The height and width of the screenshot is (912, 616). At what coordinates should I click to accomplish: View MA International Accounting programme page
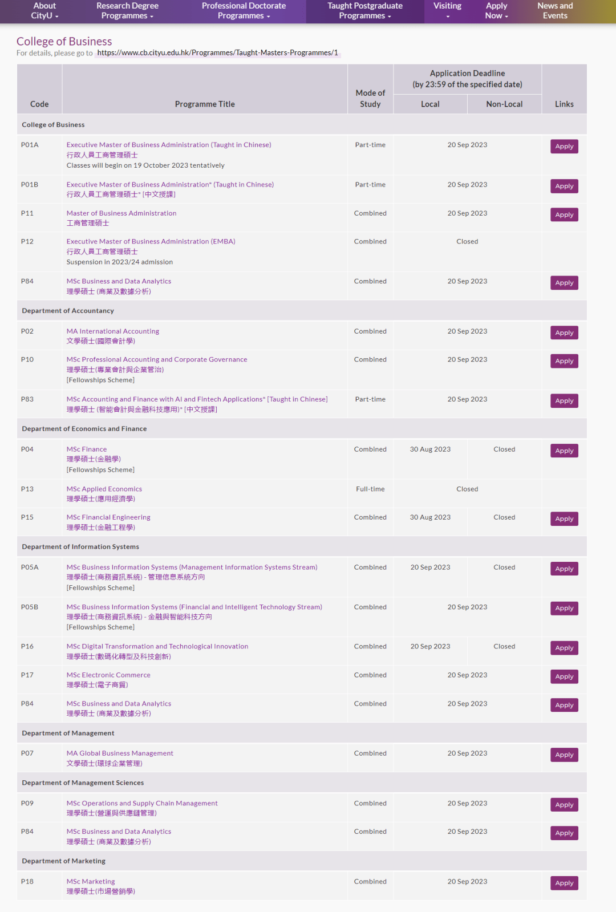point(113,331)
